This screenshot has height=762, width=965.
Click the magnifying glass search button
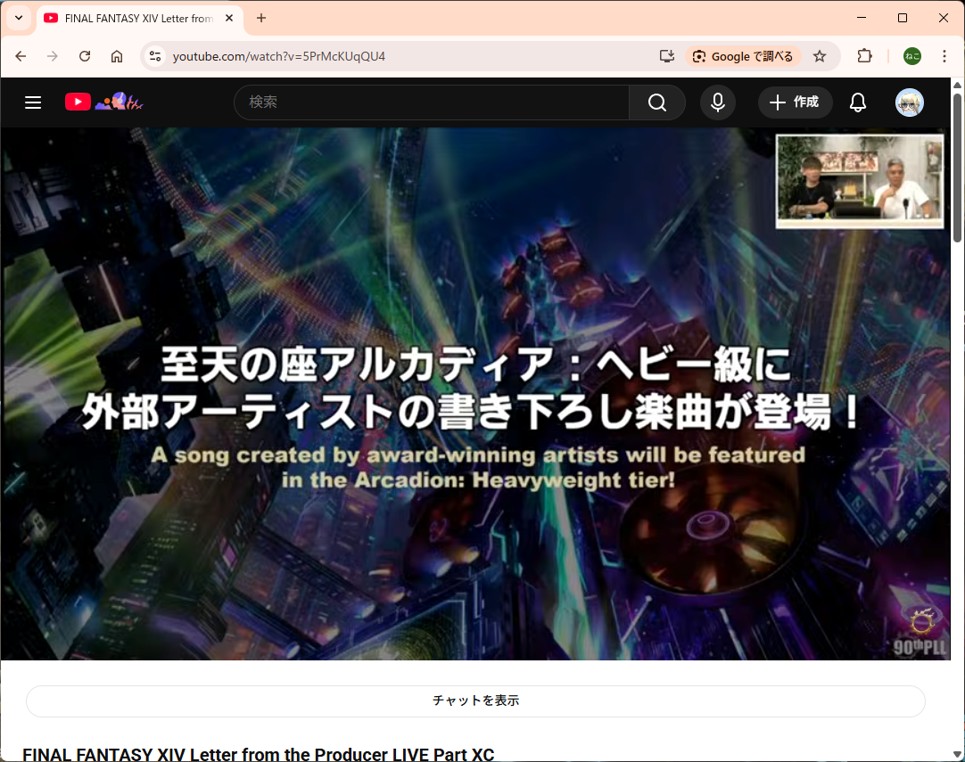(x=657, y=102)
